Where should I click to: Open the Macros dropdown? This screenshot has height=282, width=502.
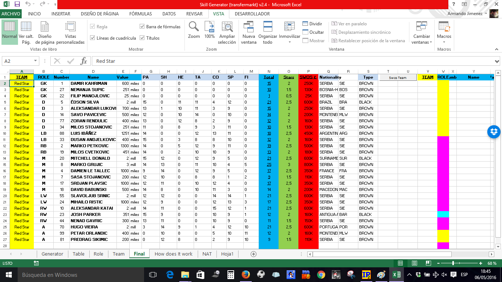[x=444, y=42]
